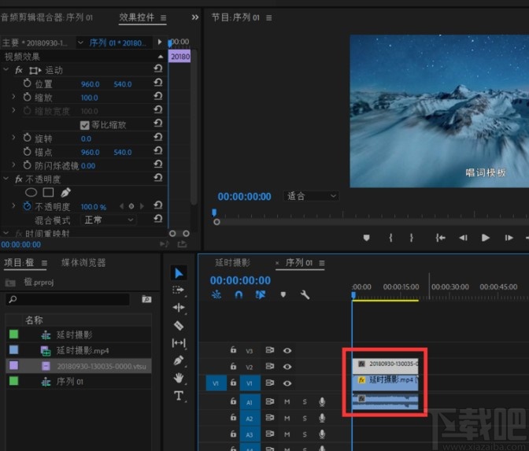Image resolution: width=529 pixels, height=451 pixels.
Task: Step back one frame
Action: click(463, 238)
